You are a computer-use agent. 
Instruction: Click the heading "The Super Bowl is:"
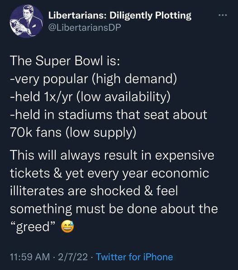(65, 61)
